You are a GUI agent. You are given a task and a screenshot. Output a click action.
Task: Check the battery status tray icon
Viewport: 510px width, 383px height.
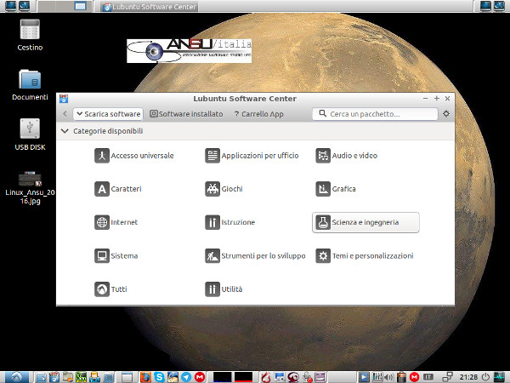click(x=402, y=377)
